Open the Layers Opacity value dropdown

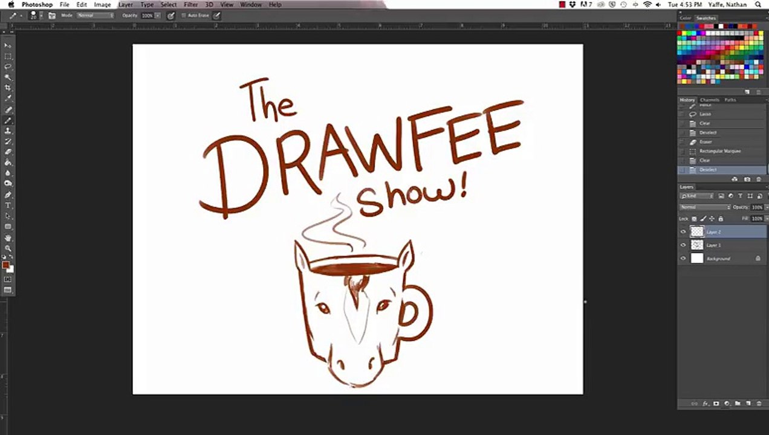pyautogui.click(x=766, y=207)
